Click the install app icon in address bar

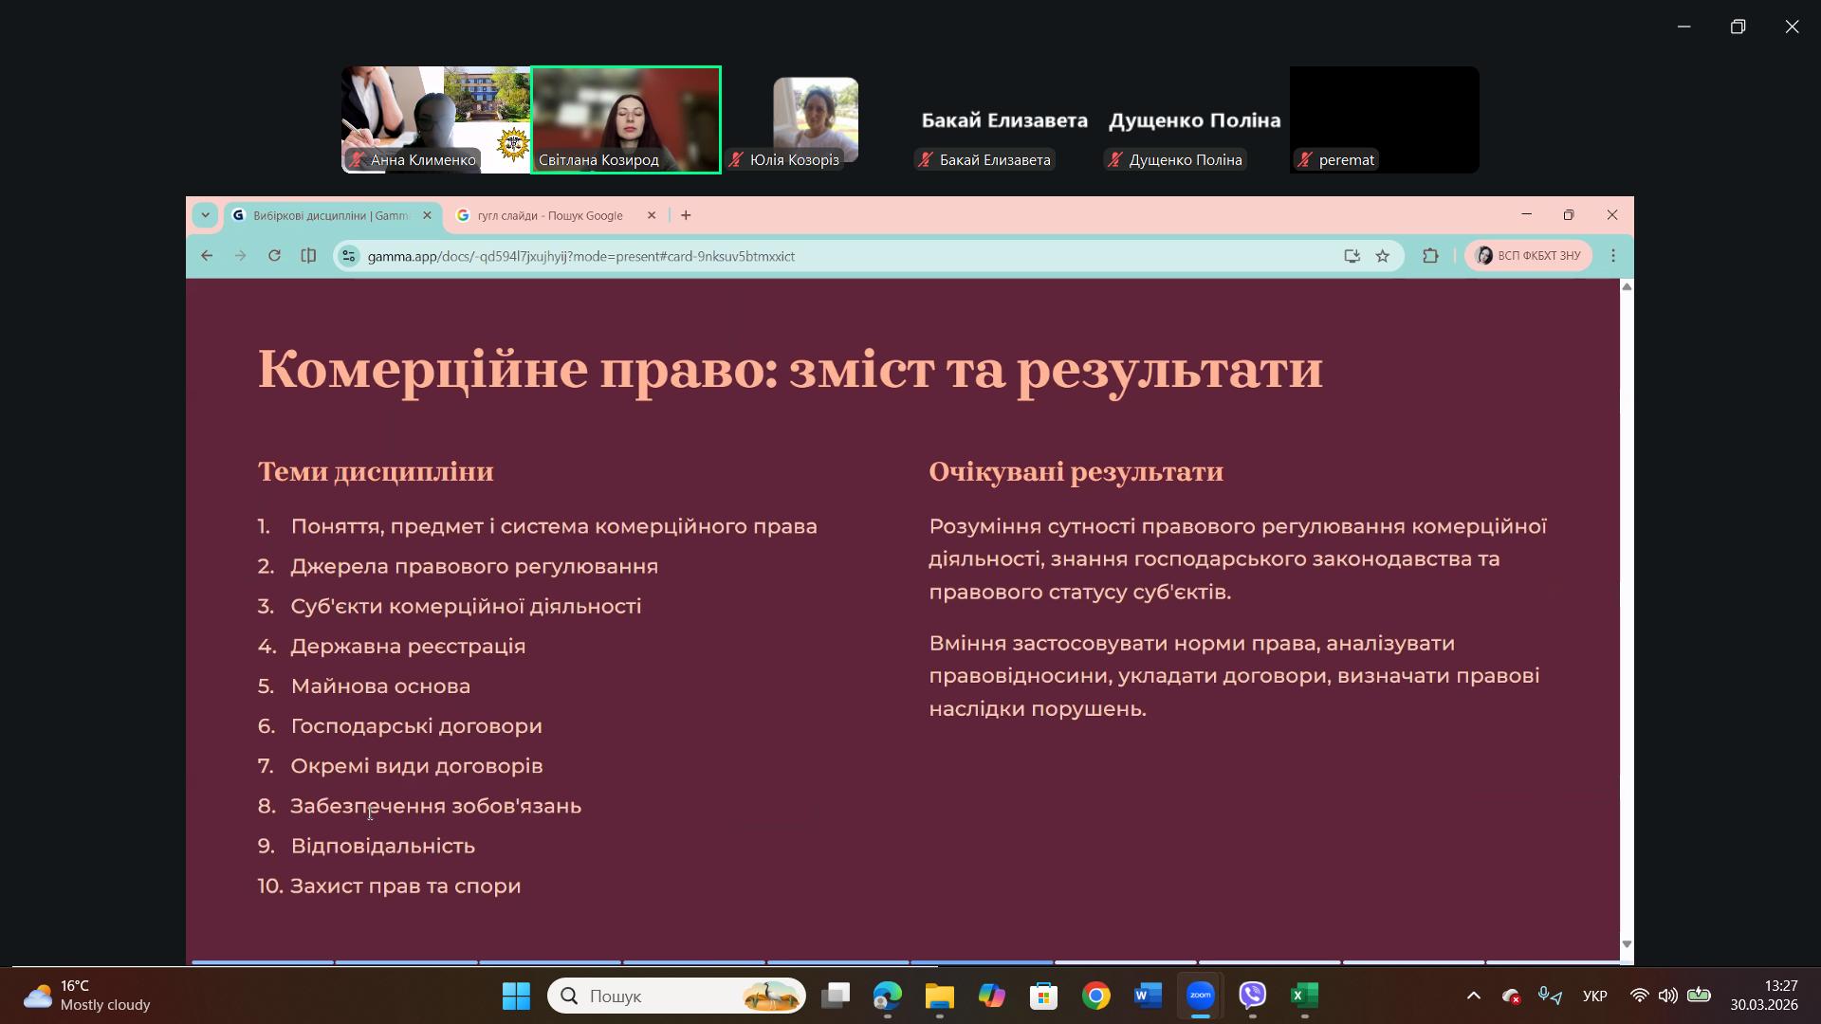pos(1352,256)
